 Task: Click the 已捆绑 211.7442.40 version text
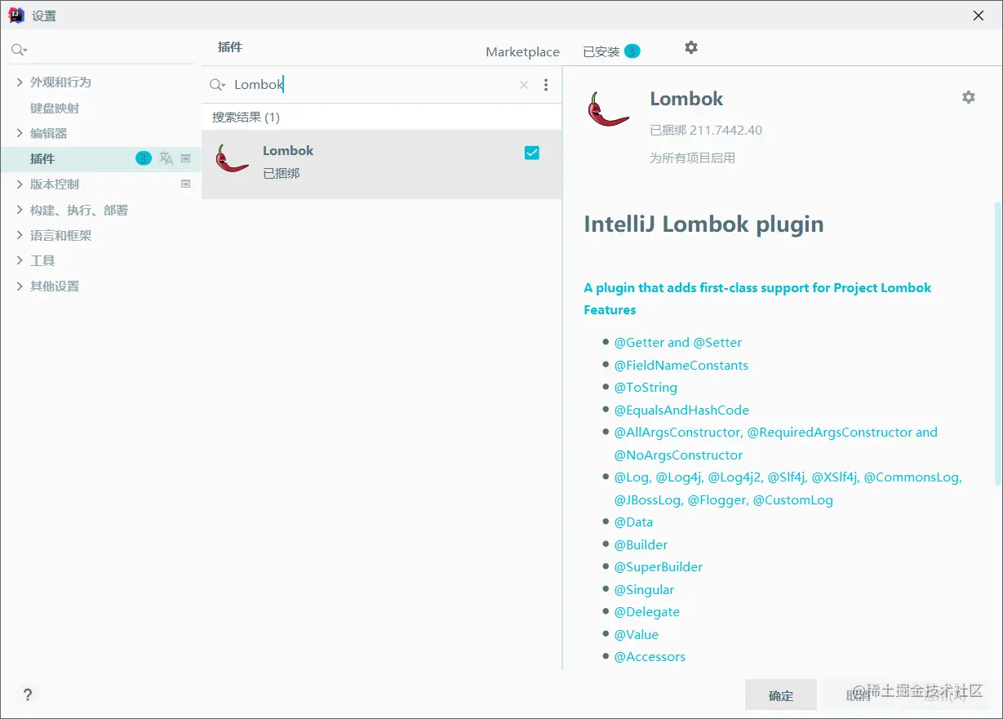pos(706,130)
